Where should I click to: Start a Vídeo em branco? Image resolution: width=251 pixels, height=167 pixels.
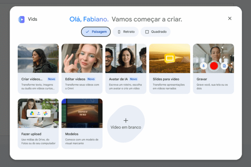[126, 124]
